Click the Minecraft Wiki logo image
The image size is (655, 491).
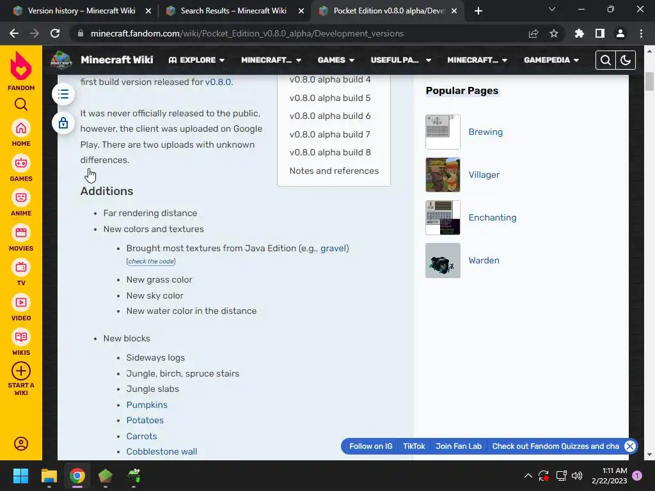(x=61, y=60)
